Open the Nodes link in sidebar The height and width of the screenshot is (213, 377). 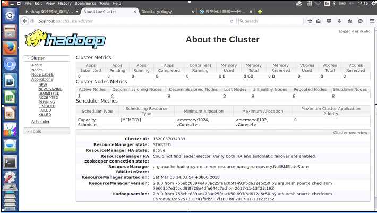point(37,70)
